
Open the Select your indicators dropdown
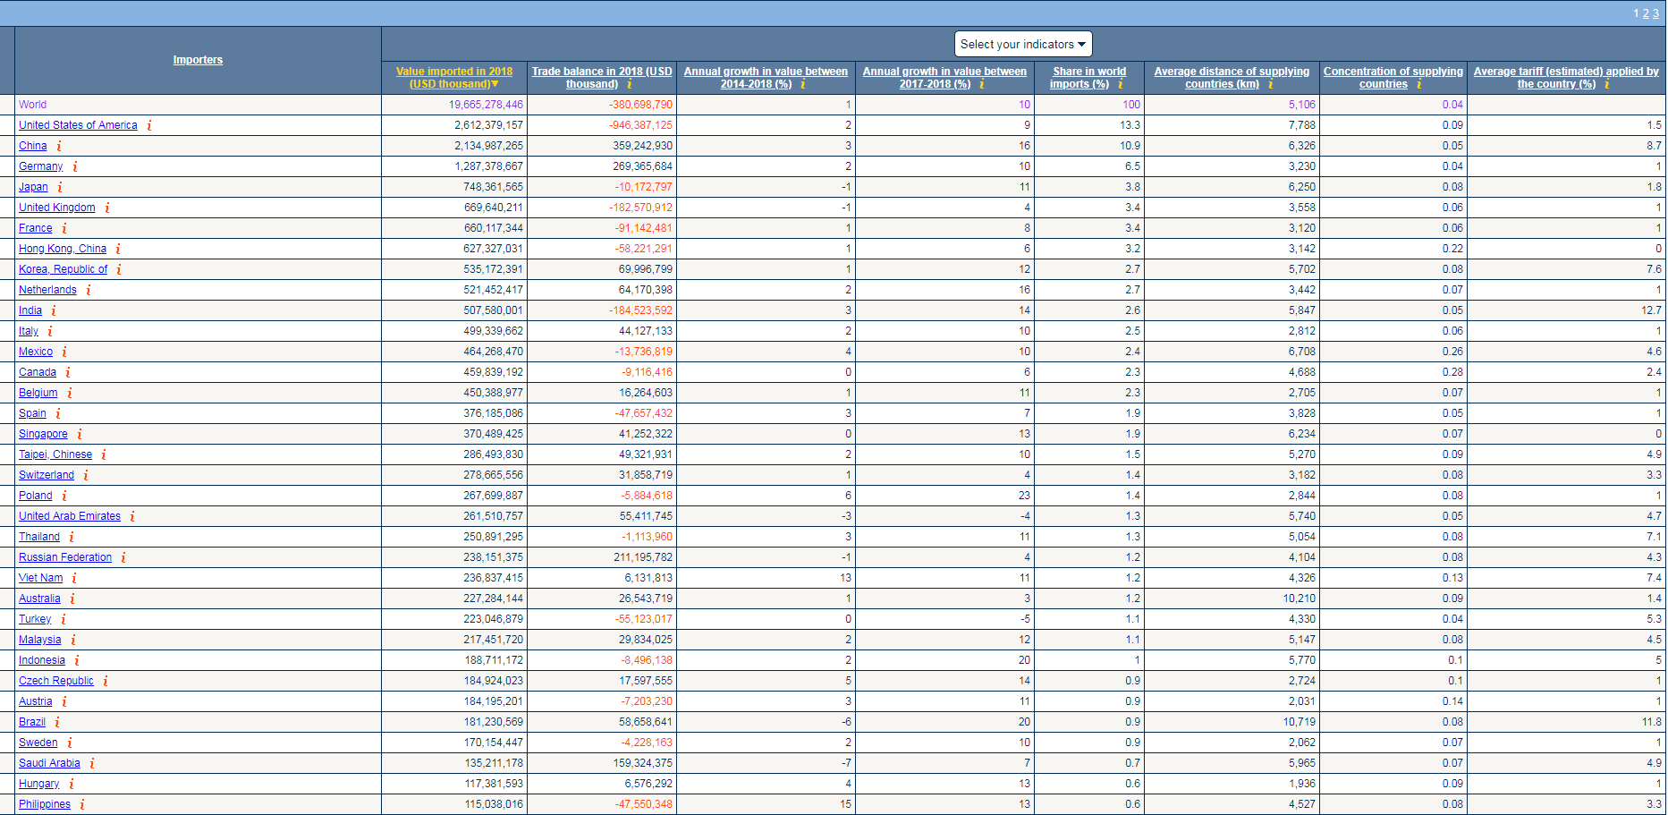click(1023, 44)
